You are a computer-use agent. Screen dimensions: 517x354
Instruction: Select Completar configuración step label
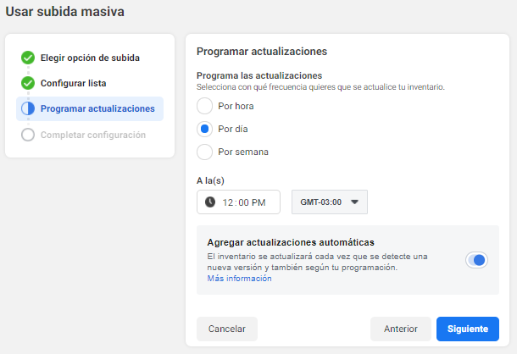93,135
